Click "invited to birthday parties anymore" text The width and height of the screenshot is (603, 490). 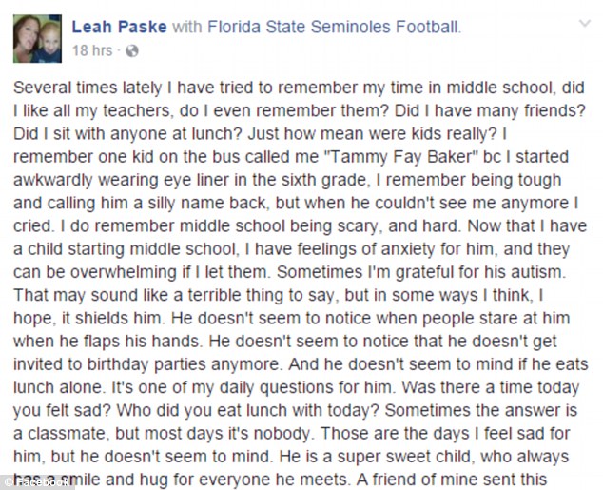[146, 364]
